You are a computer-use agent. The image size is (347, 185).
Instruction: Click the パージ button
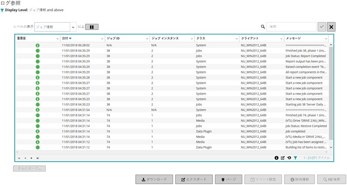[x=229, y=179]
